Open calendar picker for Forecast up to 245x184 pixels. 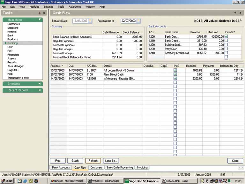[x=138, y=21]
